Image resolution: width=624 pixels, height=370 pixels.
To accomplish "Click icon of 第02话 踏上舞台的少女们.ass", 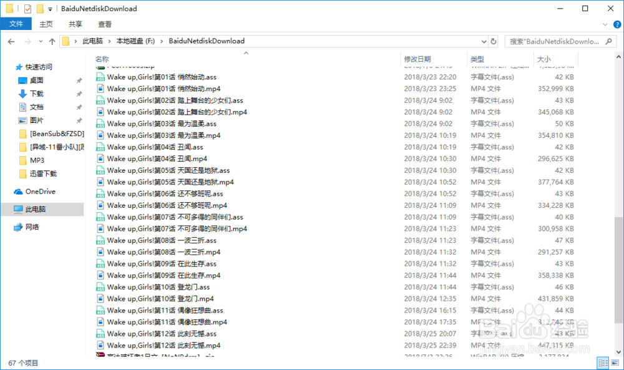I will [100, 100].
